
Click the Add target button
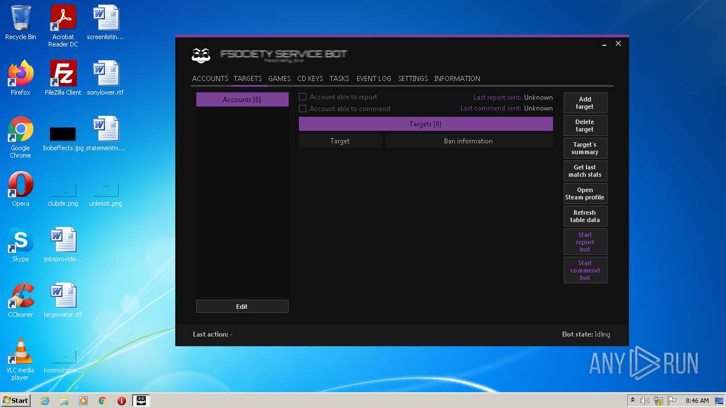coord(585,103)
